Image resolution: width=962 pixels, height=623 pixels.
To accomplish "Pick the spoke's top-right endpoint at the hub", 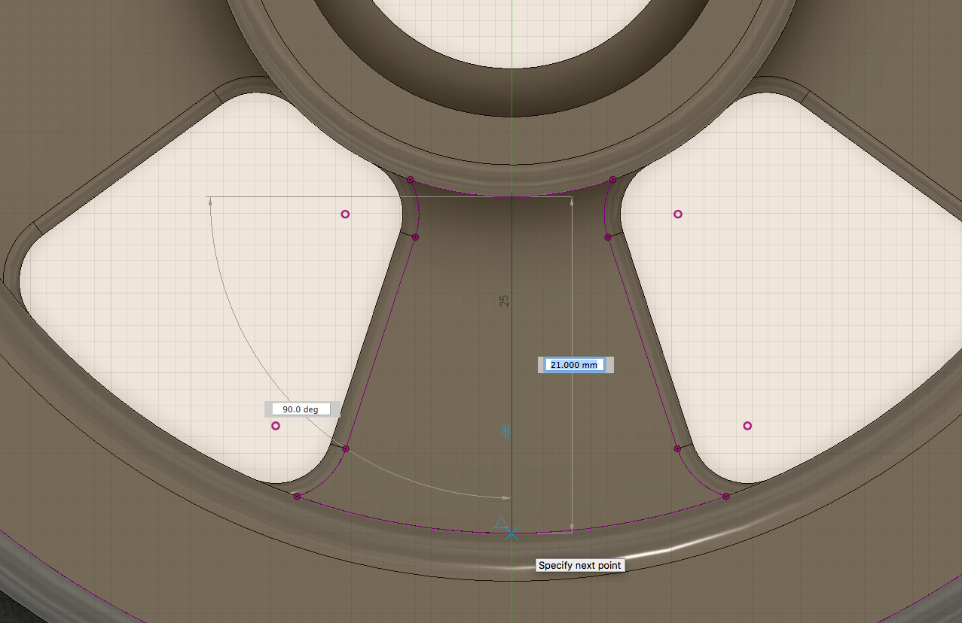I will click(x=612, y=180).
